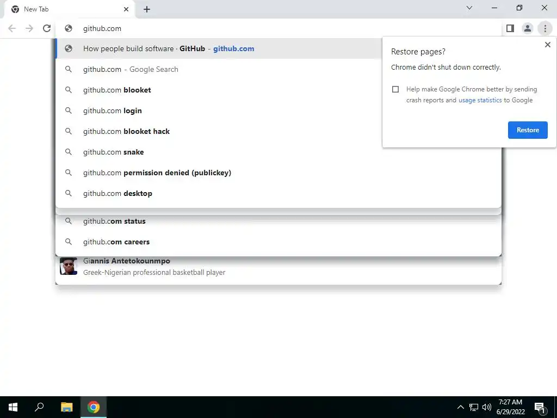Open the profile avatar button
557x418 pixels.
(x=528, y=28)
